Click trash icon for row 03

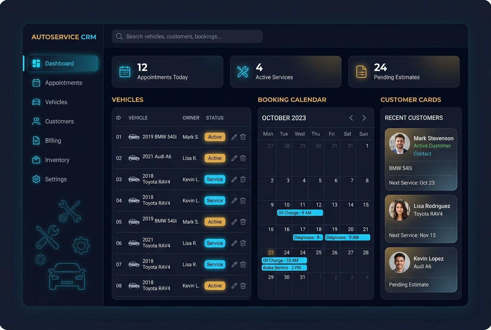pyautogui.click(x=243, y=179)
